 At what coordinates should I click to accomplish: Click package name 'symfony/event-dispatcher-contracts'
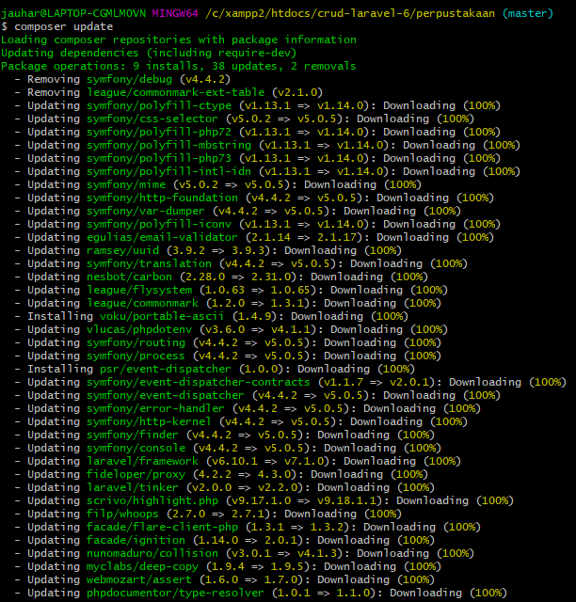[x=199, y=382]
